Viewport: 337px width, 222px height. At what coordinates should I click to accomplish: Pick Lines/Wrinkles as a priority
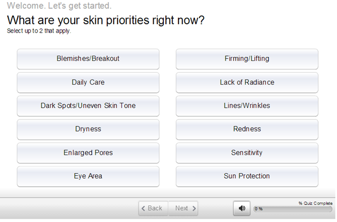[x=247, y=106]
